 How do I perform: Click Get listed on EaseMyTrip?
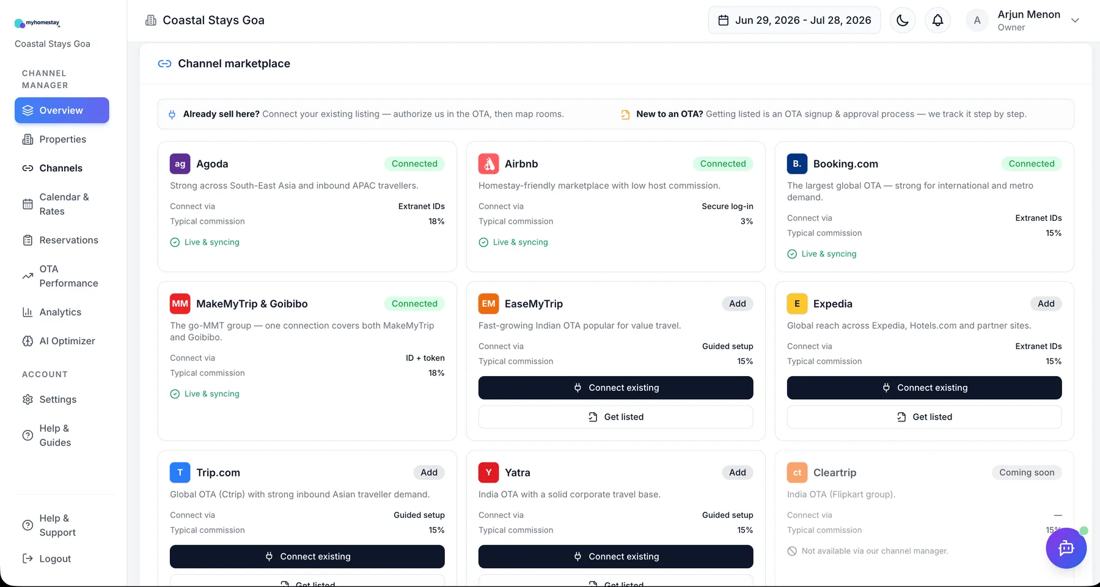616,417
